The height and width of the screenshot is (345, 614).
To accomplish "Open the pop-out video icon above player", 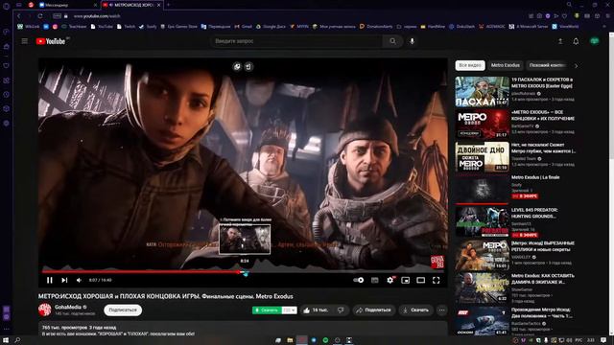I will click(x=237, y=67).
